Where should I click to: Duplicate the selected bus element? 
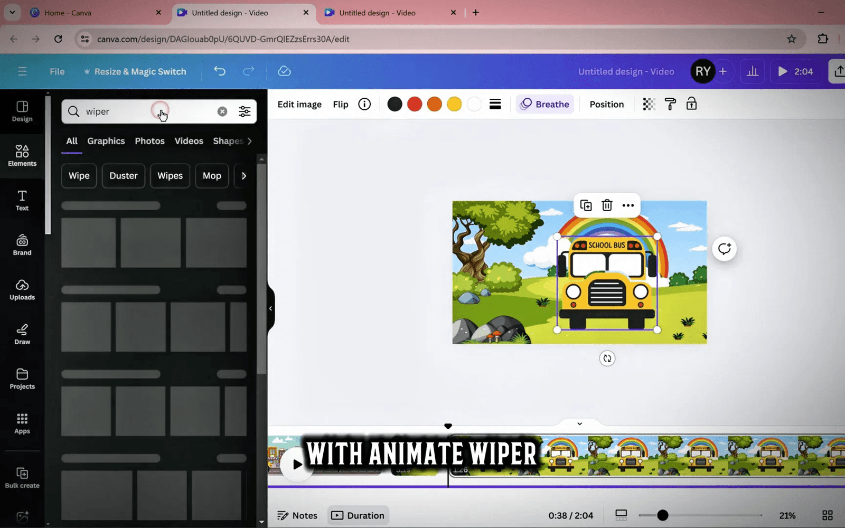pyautogui.click(x=586, y=205)
